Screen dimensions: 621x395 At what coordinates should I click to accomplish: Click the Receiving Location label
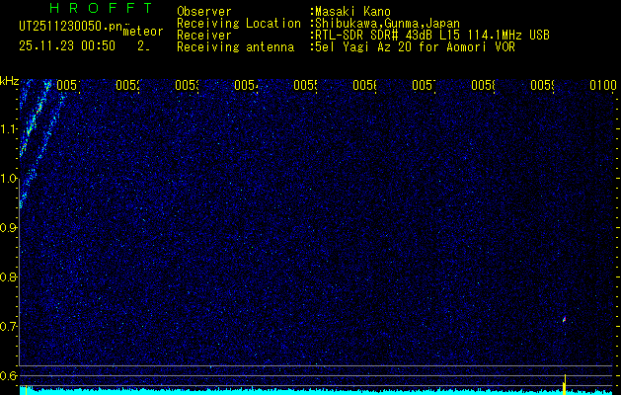coord(239,24)
